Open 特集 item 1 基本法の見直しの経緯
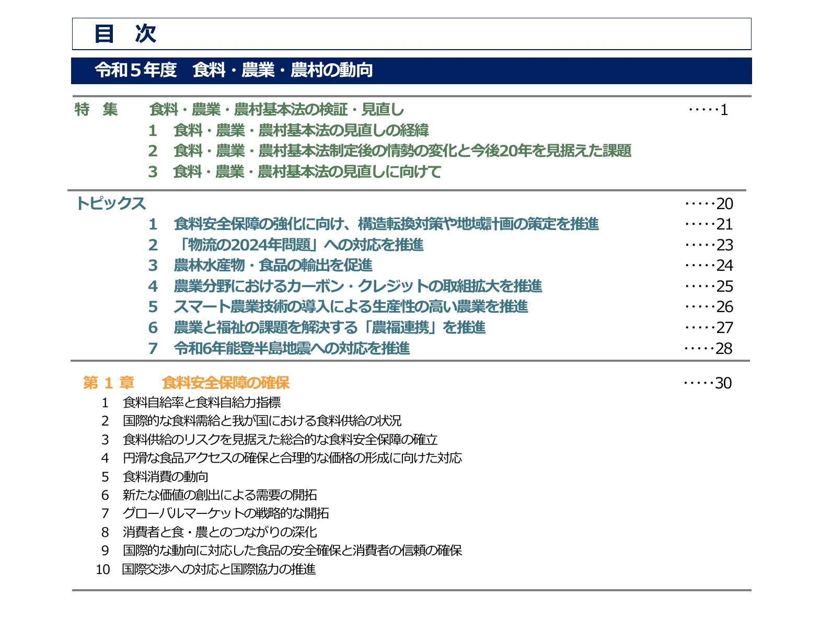 point(301,130)
